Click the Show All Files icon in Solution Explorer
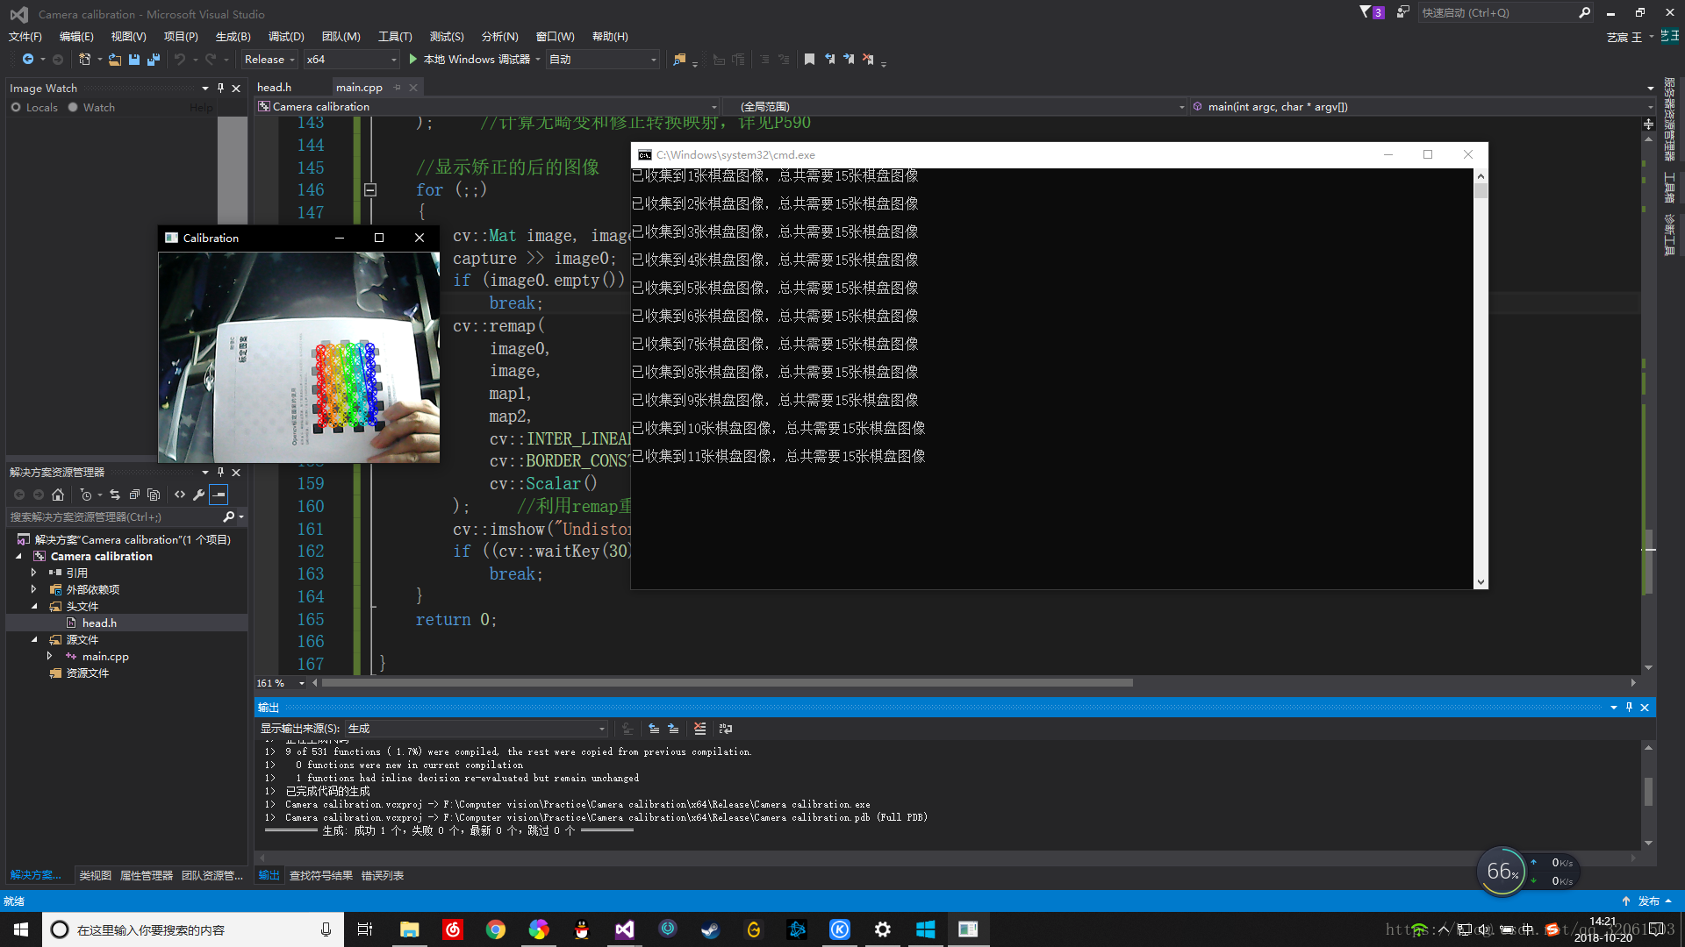The width and height of the screenshot is (1685, 947). pyautogui.click(x=154, y=495)
